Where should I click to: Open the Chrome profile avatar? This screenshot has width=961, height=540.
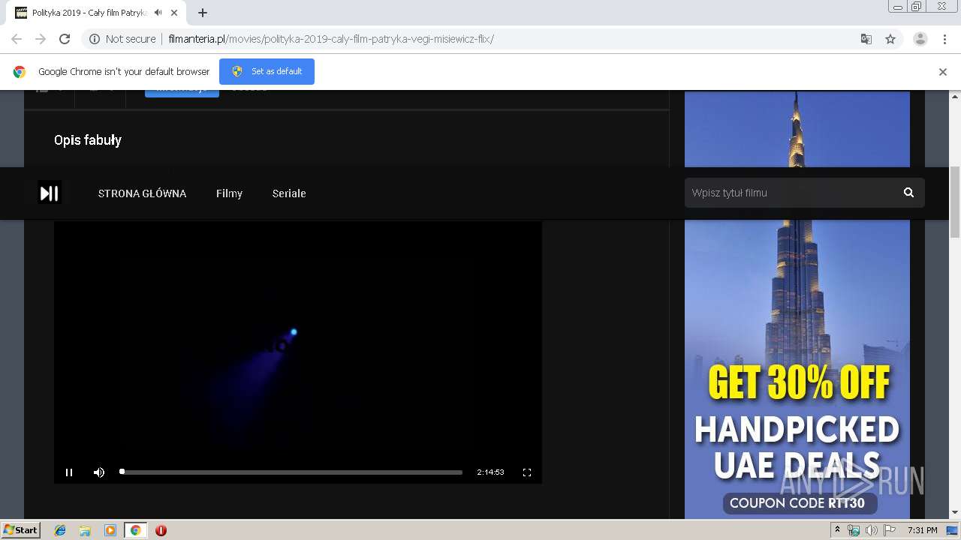pyautogui.click(x=920, y=39)
